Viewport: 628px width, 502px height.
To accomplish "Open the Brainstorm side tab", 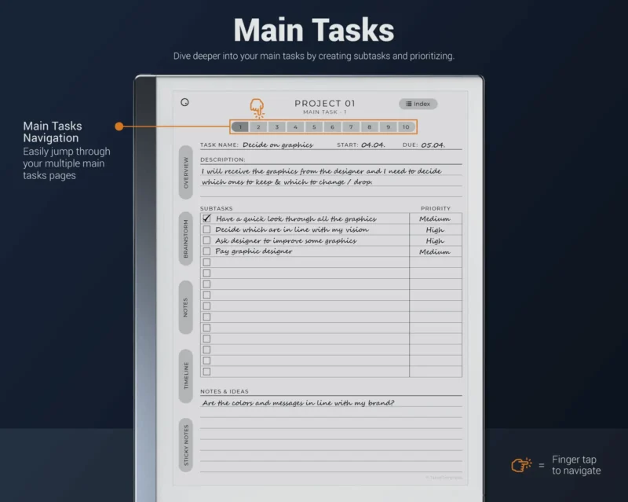I will click(x=186, y=238).
